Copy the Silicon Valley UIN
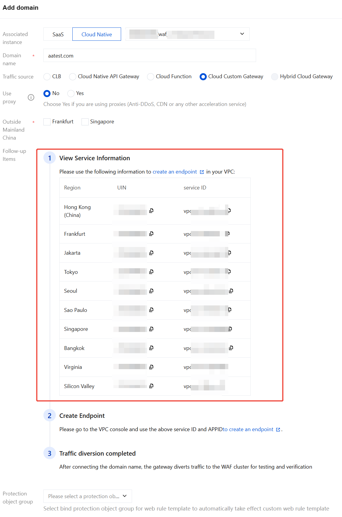The width and height of the screenshot is (342, 517). (151, 386)
